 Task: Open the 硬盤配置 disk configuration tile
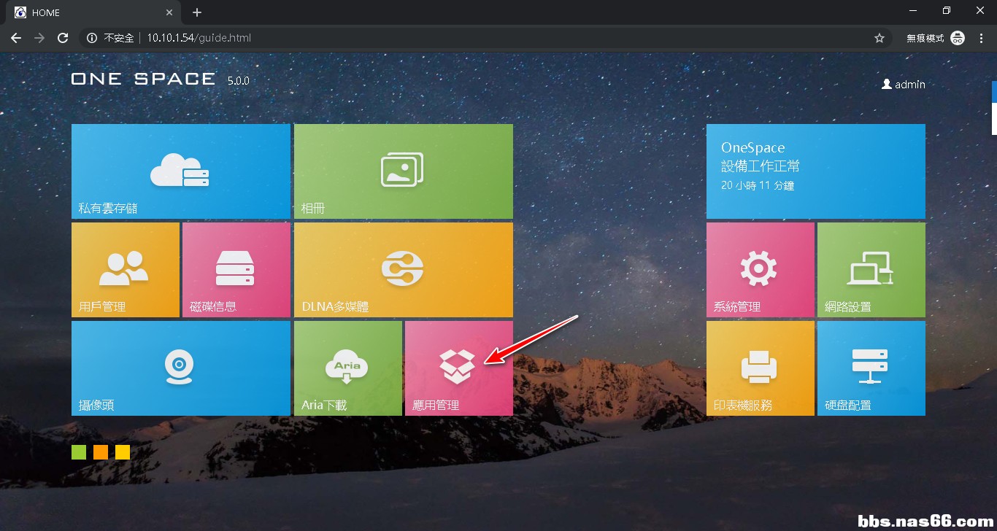tap(871, 368)
